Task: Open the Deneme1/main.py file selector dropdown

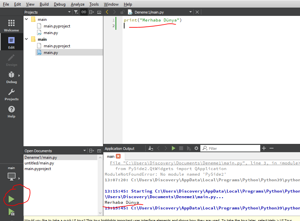Action: (x=190, y=12)
